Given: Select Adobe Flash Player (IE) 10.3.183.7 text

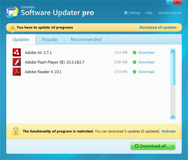Looking at the screenshot, I should (x=55, y=62).
